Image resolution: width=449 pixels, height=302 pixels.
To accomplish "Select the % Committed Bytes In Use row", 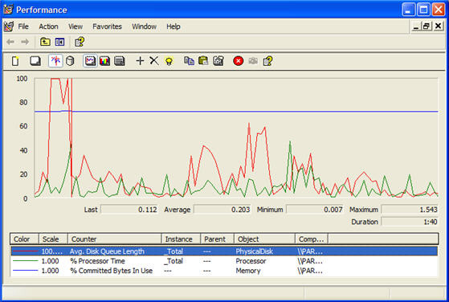I will (x=224, y=271).
